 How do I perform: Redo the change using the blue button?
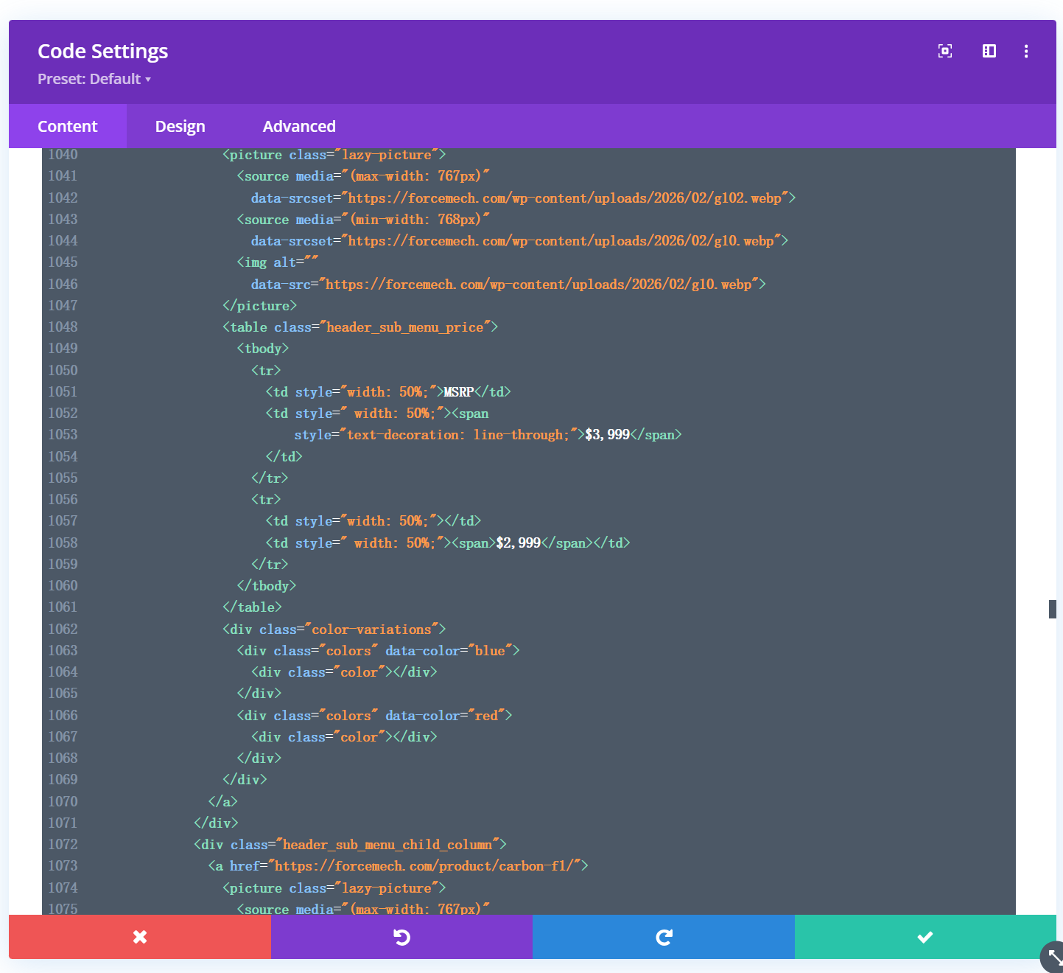664,937
